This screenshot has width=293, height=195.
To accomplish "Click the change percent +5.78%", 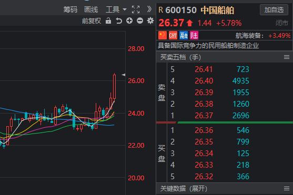I will tap(229, 23).
